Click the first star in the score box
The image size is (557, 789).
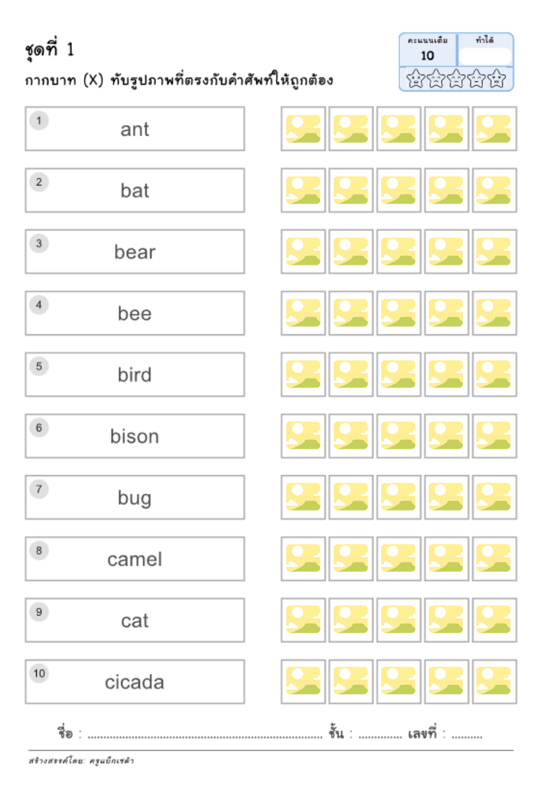click(415, 79)
